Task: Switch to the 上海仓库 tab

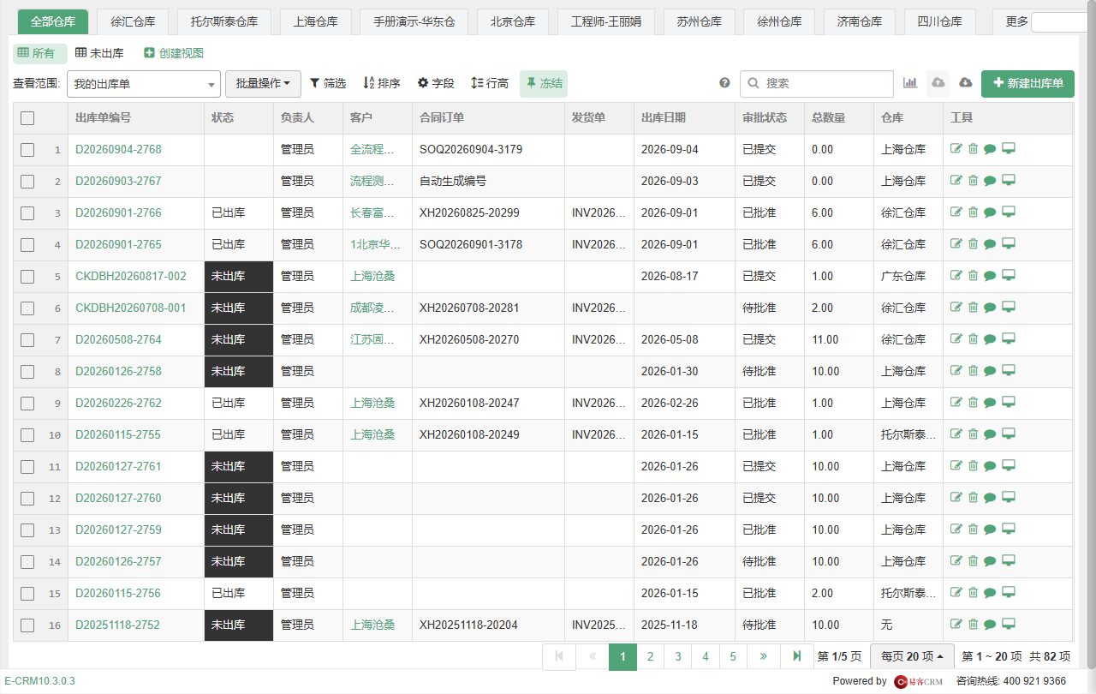Action: click(315, 21)
